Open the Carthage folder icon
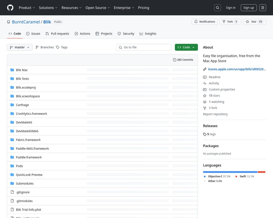This screenshot has width=273, height=218. click(12, 105)
